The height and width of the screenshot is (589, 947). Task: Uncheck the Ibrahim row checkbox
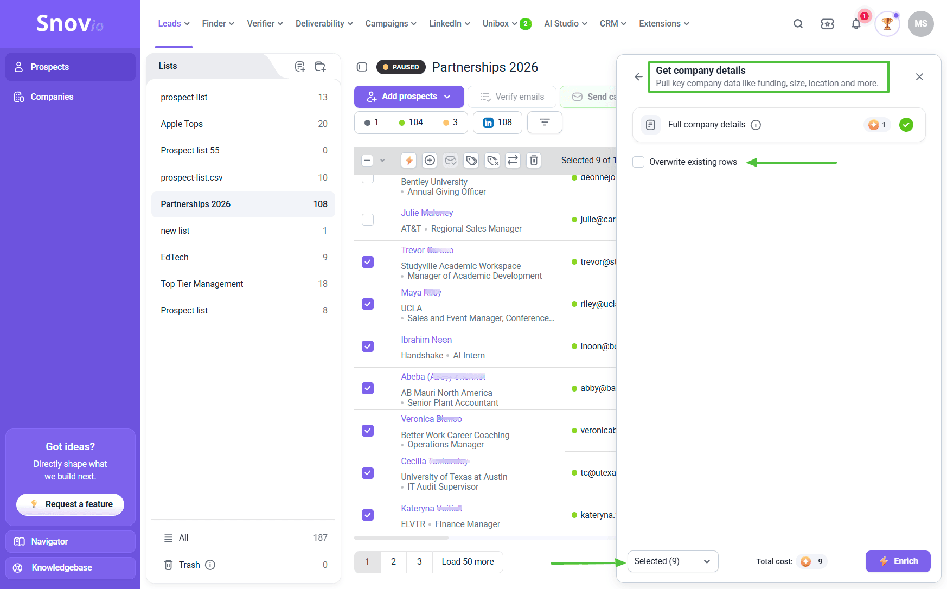(368, 346)
